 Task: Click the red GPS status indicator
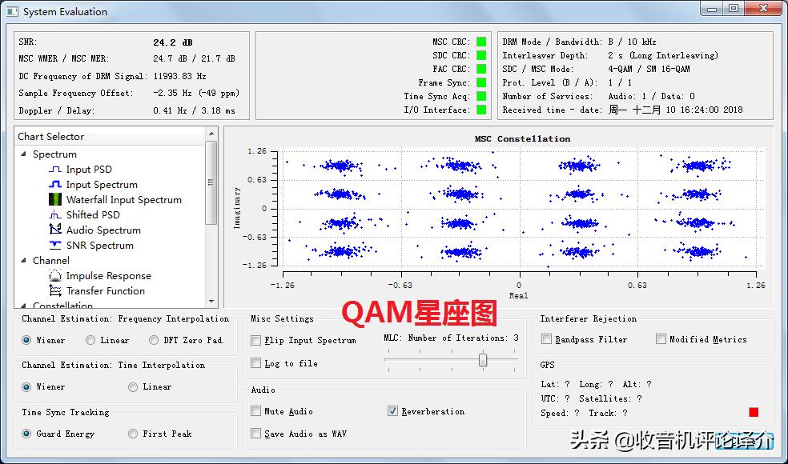[753, 412]
